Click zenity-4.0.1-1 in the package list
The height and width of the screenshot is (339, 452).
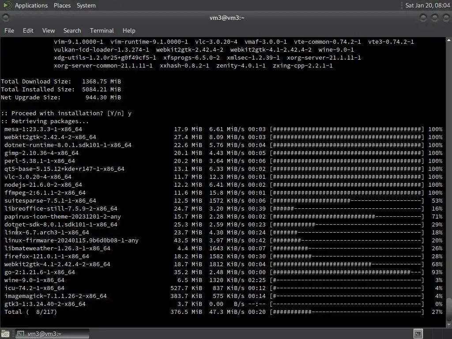pyautogui.click(x=241, y=66)
